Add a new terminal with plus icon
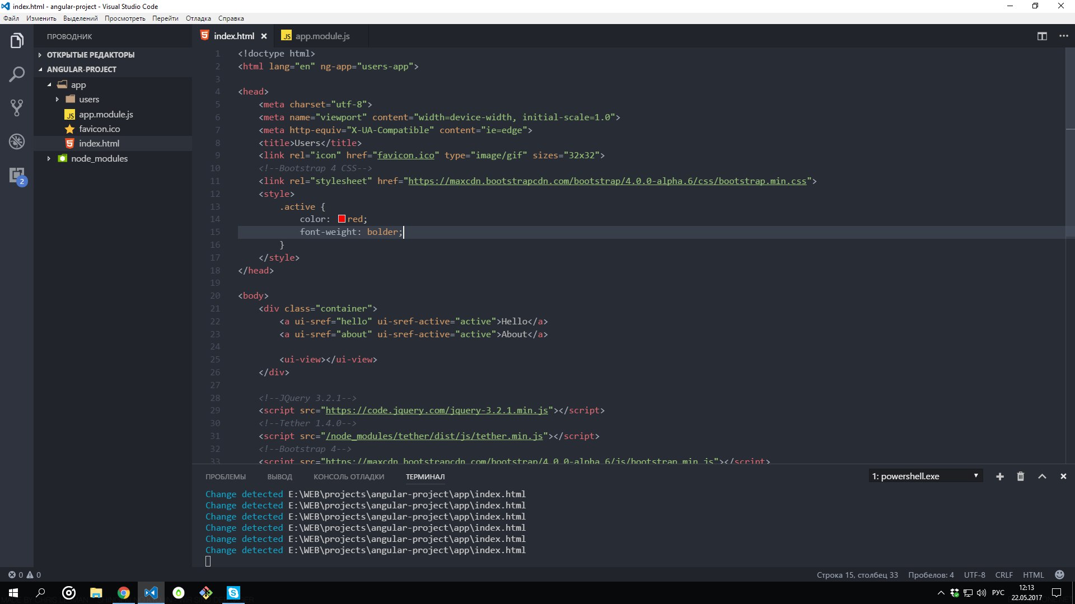The height and width of the screenshot is (604, 1075). tap(1000, 476)
